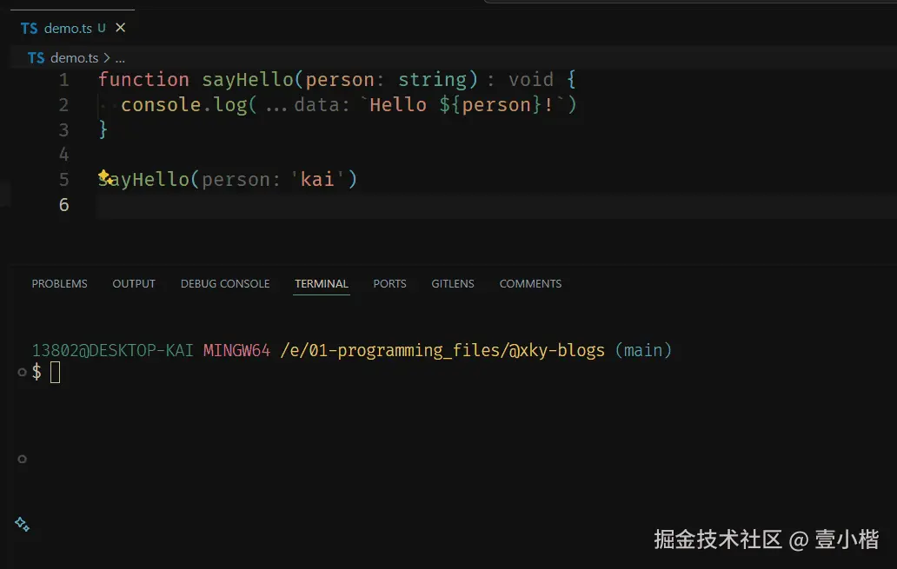Click the main branch name in the terminal prompt
The height and width of the screenshot is (569, 897).
point(643,350)
